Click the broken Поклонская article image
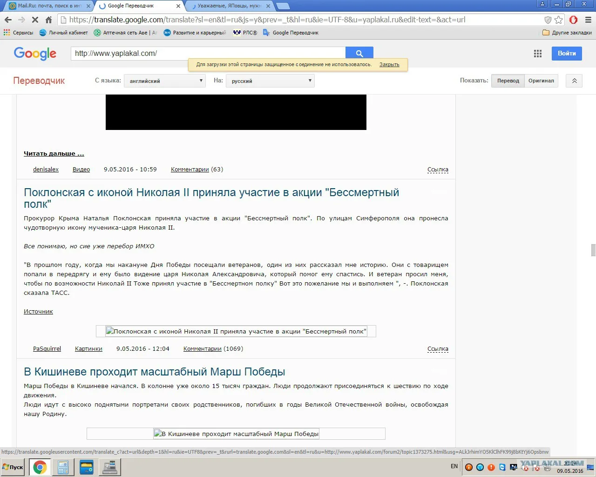The width and height of the screenshot is (596, 477). click(x=236, y=331)
